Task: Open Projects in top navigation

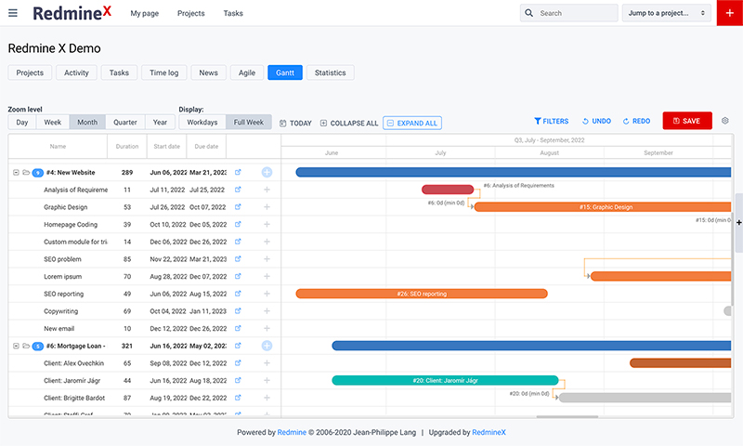Action: (x=191, y=13)
